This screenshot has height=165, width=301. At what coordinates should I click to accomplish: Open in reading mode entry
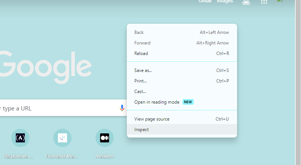click(182, 102)
